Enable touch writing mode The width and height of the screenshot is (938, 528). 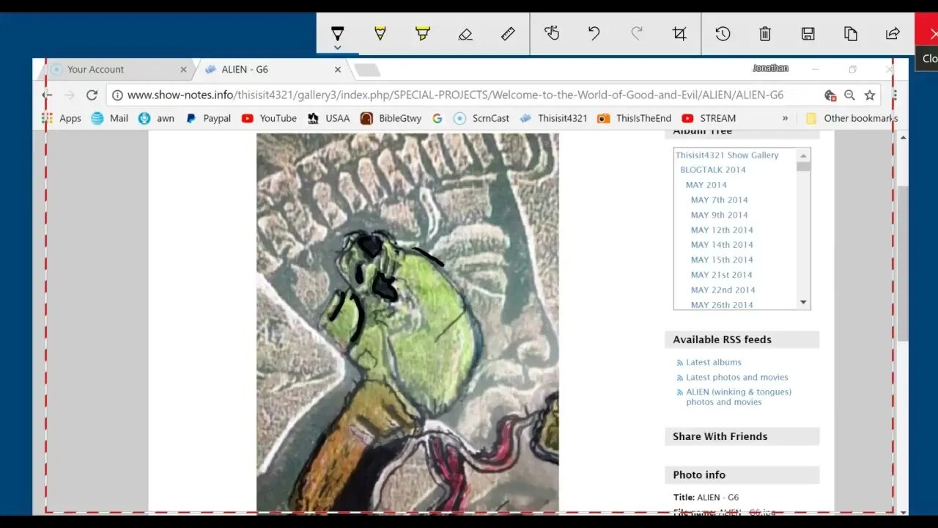tap(552, 33)
